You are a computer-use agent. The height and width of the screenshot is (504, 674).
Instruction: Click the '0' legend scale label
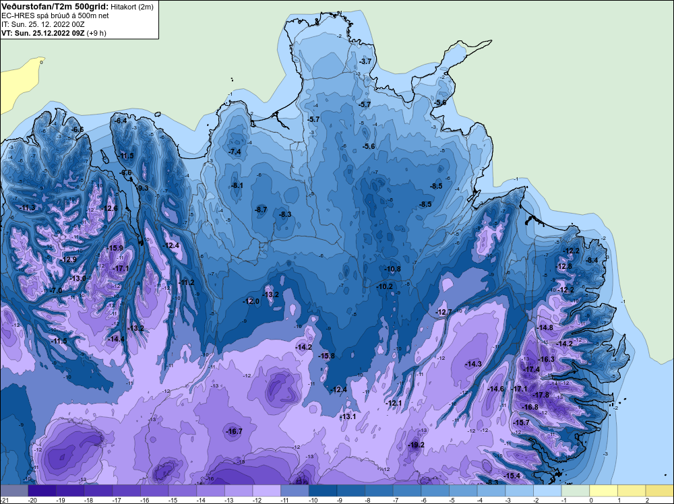pyautogui.click(x=592, y=500)
